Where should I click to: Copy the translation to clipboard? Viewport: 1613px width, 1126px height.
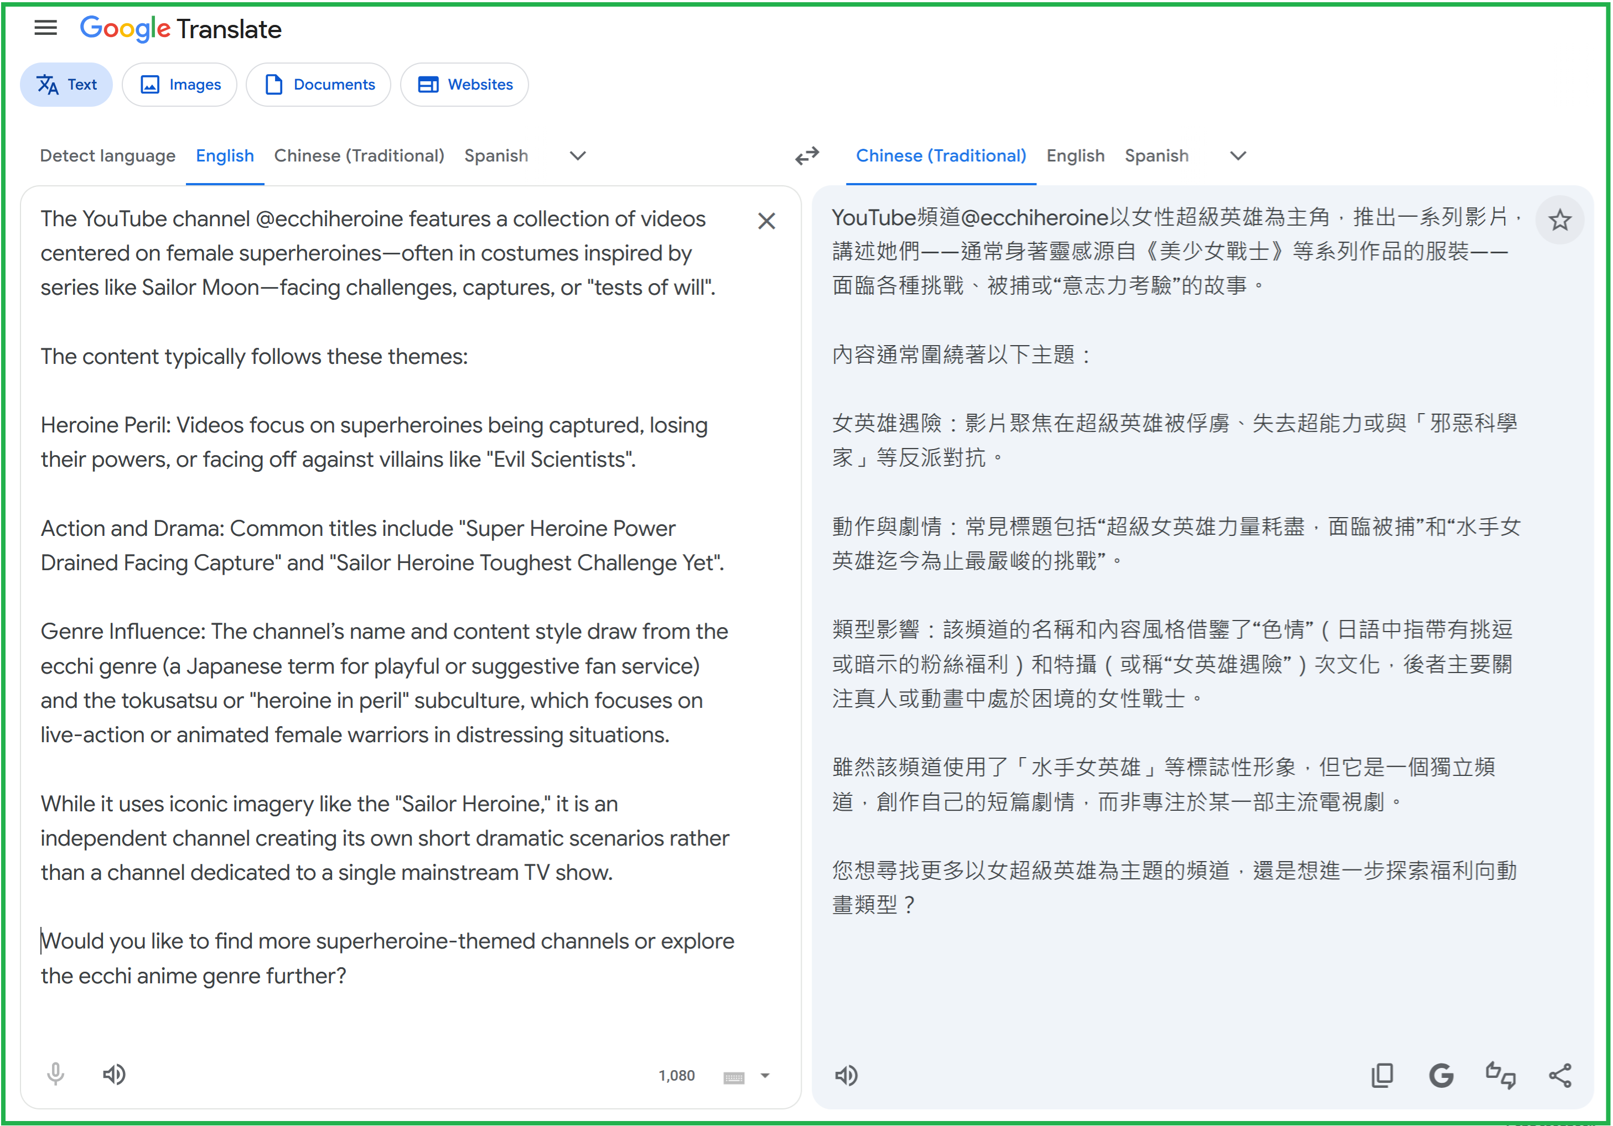[1381, 1075]
